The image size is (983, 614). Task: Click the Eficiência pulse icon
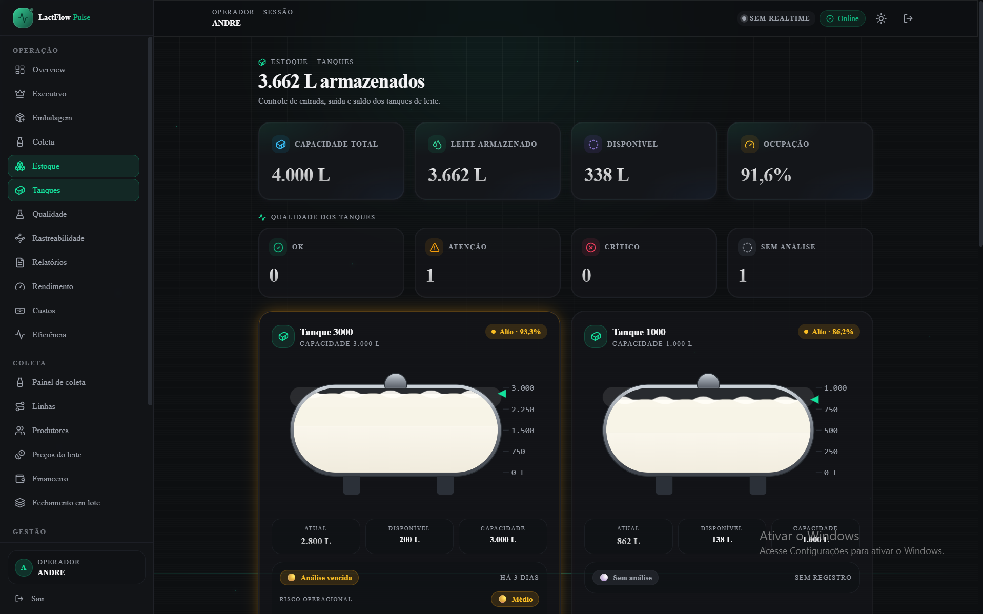[x=20, y=335]
